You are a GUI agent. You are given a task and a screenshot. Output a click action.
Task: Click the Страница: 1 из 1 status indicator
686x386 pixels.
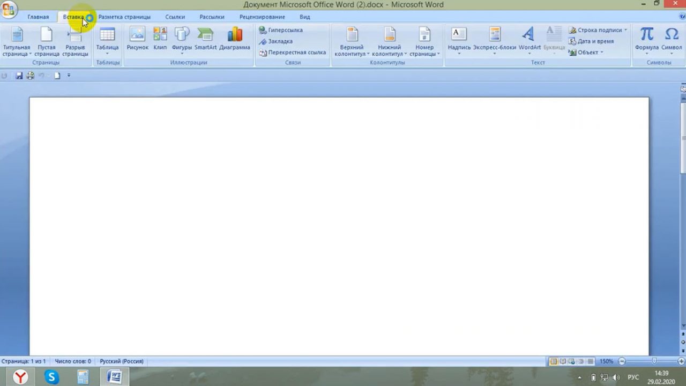tap(24, 361)
